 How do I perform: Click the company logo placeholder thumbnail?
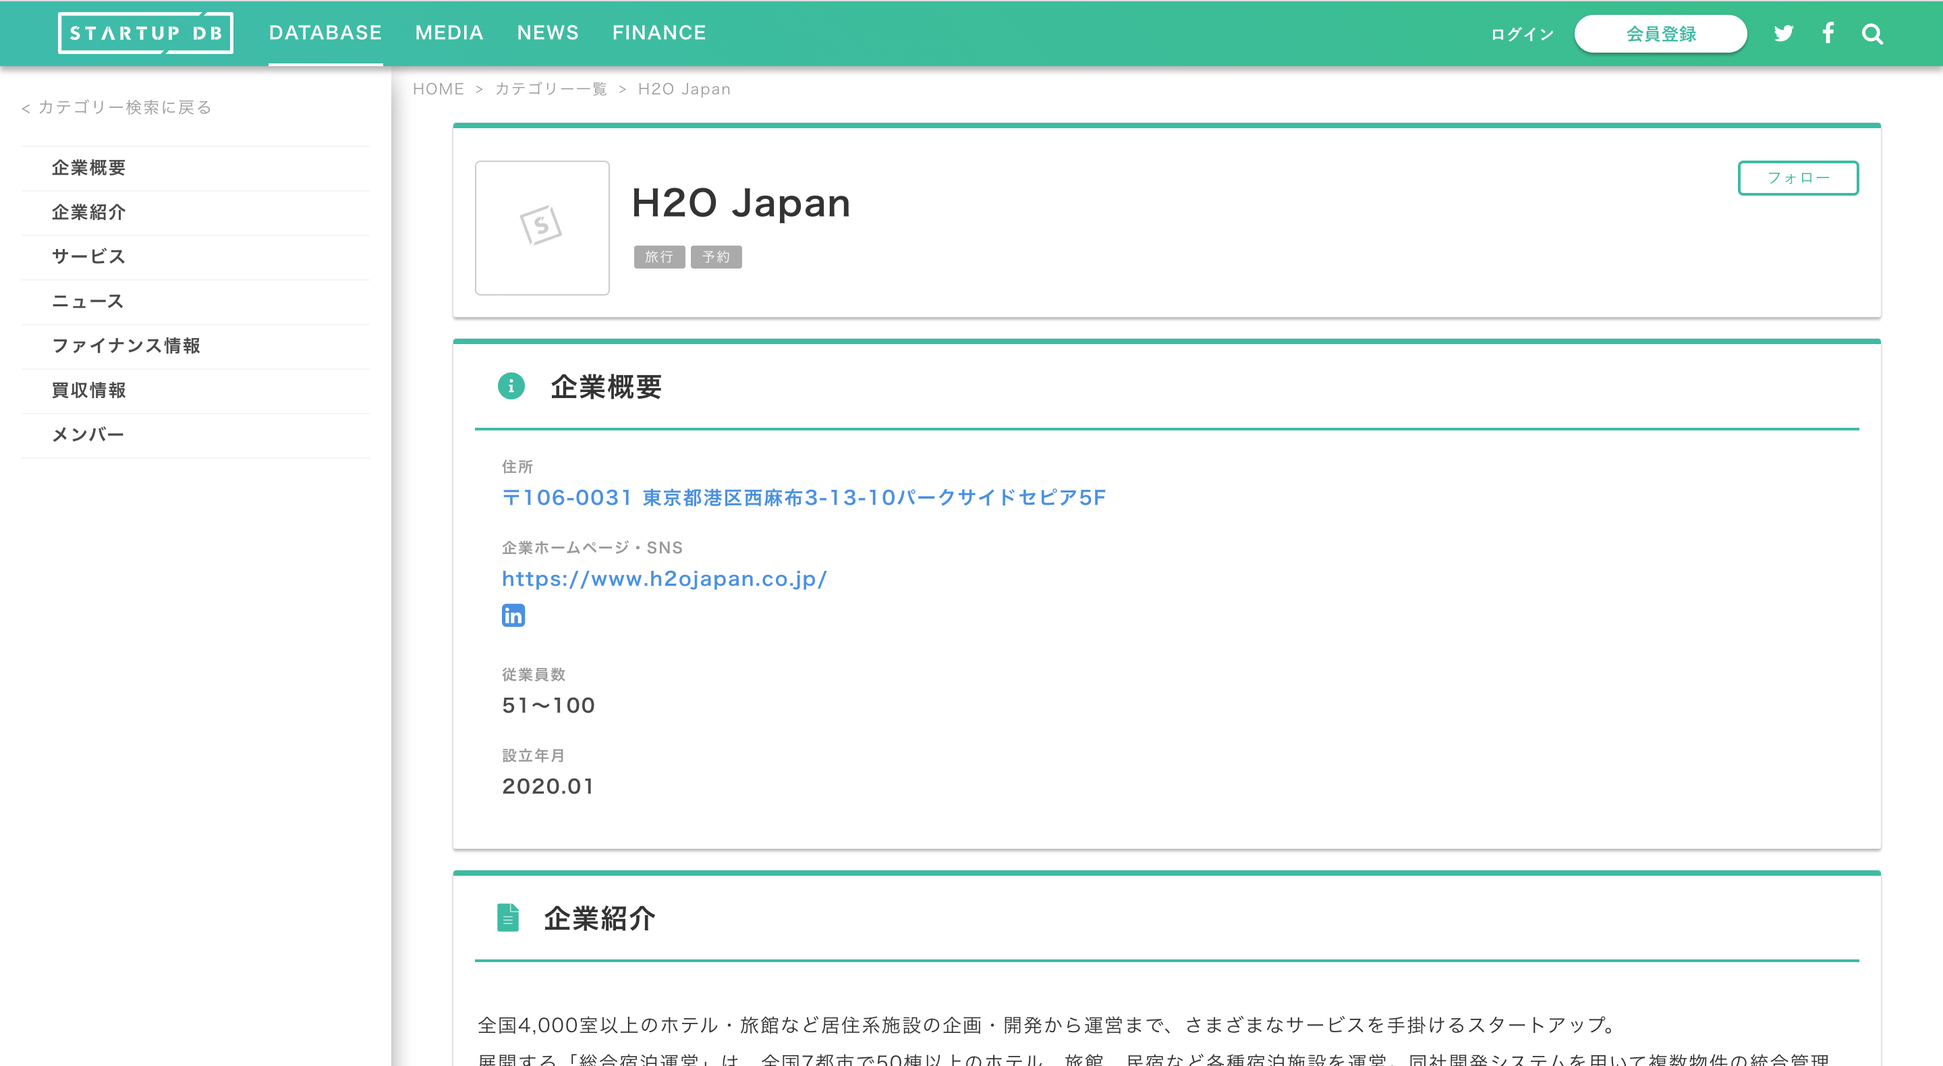(x=542, y=227)
